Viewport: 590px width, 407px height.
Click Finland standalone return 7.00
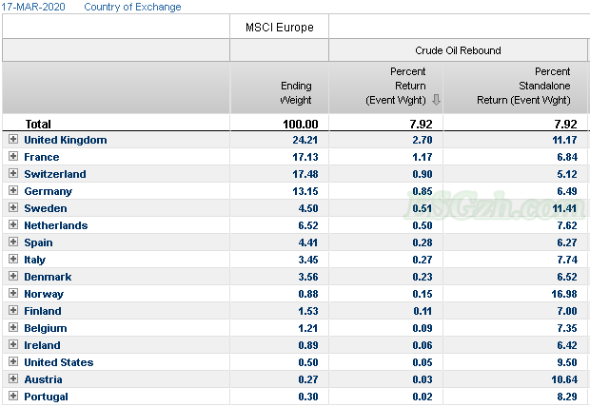pyautogui.click(x=567, y=311)
